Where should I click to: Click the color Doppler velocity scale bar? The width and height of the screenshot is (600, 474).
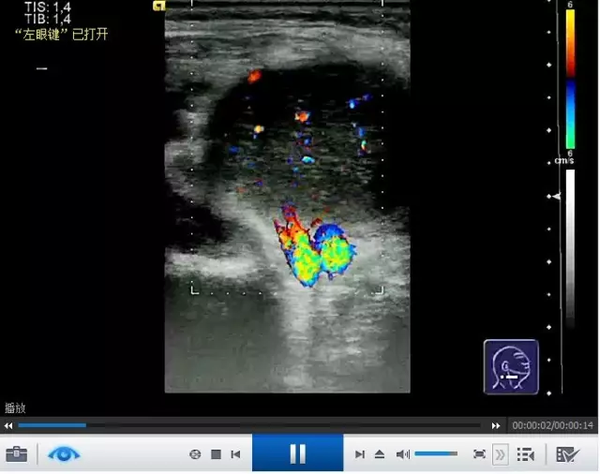[x=570, y=80]
